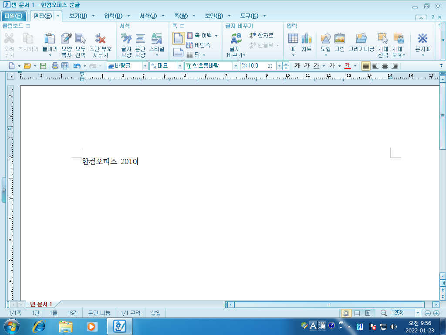Toggle Strikethrough formatting button

click(x=332, y=66)
